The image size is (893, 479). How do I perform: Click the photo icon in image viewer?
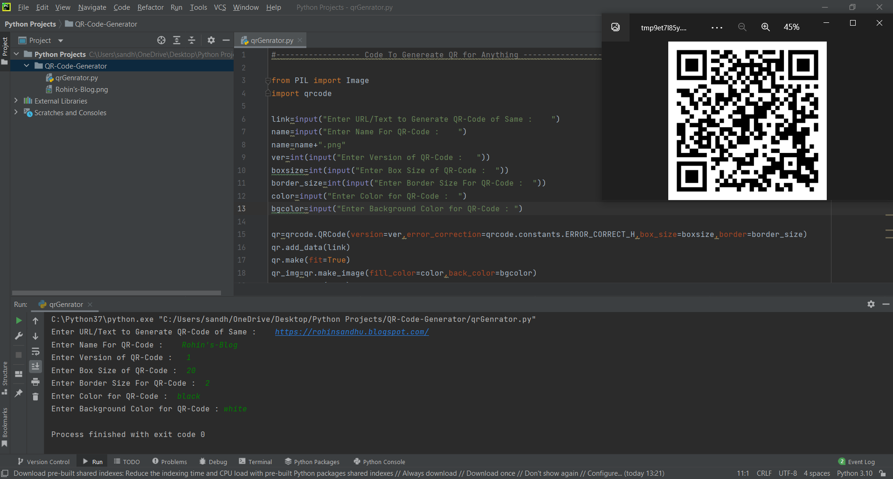(616, 27)
